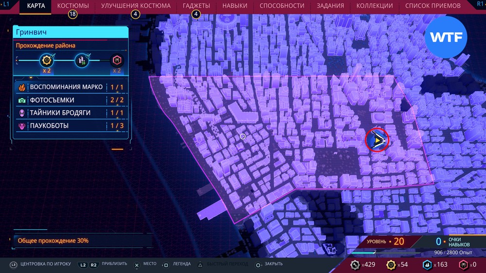The image size is (486, 273).
Task: Open the Навыки tab
Action: coord(235,6)
